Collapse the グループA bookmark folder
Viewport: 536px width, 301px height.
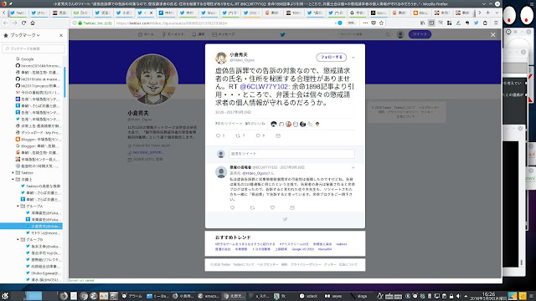[x=18, y=207]
